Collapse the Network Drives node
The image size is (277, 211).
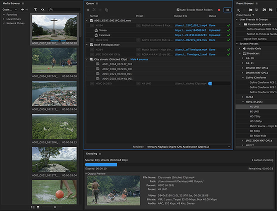pos(4,23)
